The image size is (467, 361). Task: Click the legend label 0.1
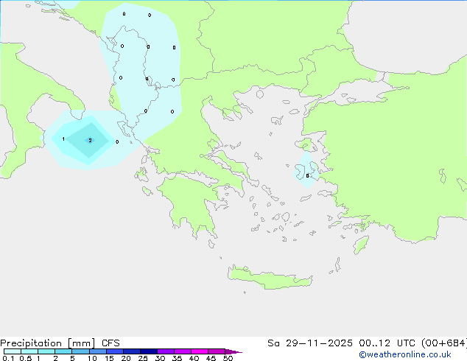(x=8, y=358)
